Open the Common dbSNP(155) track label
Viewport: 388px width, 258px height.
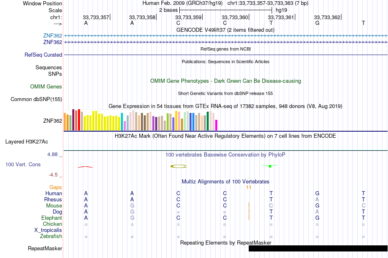tap(36, 99)
